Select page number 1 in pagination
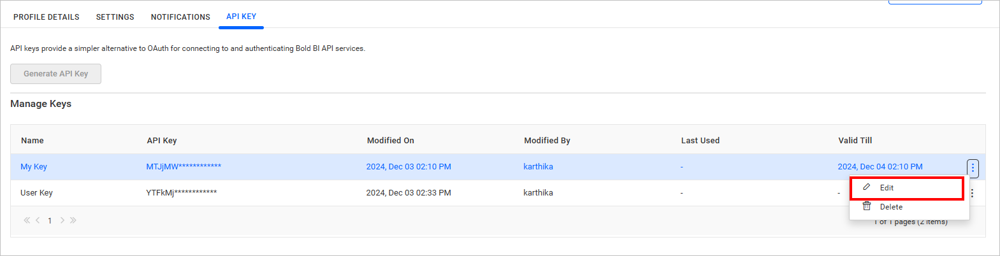1000x256 pixels. click(50, 221)
